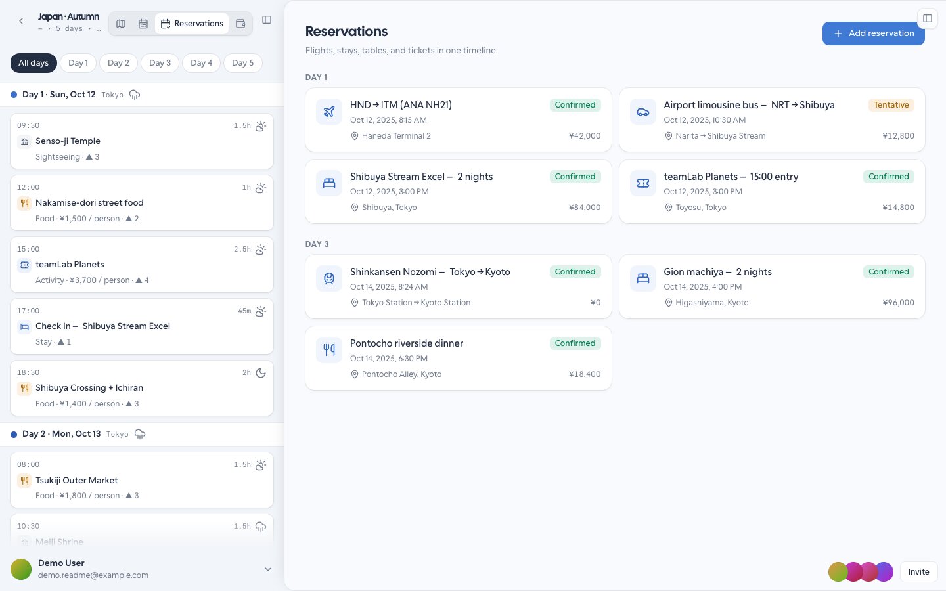
Task: Click the purple collaborator avatar
Action: click(884, 572)
